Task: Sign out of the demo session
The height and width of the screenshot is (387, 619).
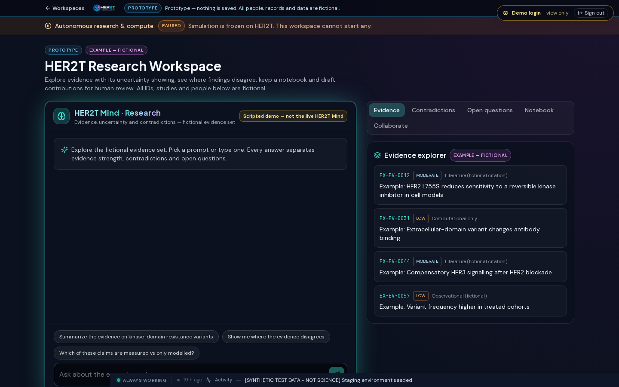Action: pyautogui.click(x=591, y=13)
